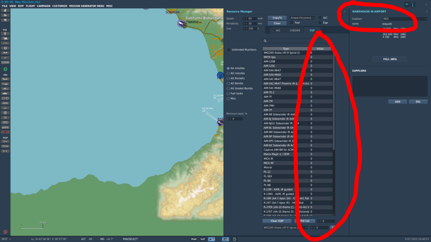Image resolution: width=431 pixels, height=242 pixels.
Task: Click the DEL supplier button
Action: (418, 102)
